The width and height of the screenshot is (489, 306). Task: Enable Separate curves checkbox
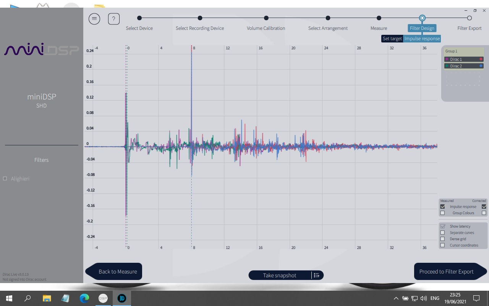[442, 233]
